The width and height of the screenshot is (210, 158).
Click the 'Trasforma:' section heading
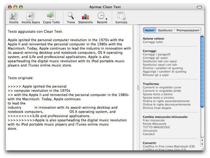(x=151, y=84)
